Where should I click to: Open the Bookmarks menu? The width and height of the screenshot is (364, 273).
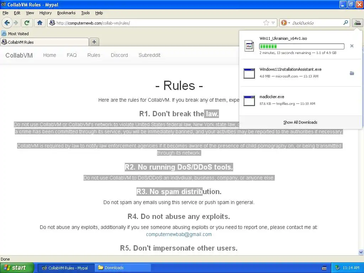click(66, 13)
